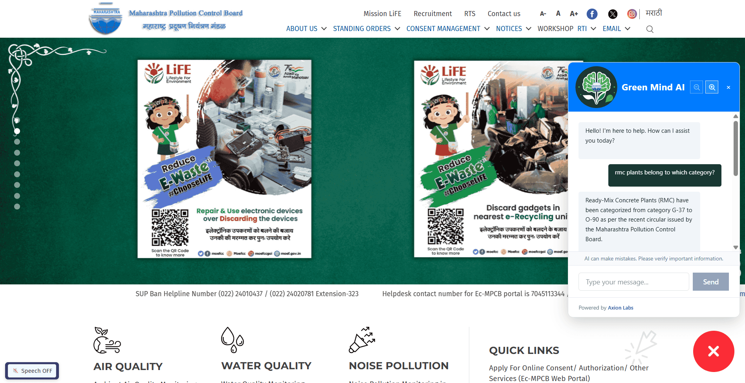Click the SUP Ban Helpline Number ticker text
This screenshot has width=745, height=383.
click(x=247, y=294)
